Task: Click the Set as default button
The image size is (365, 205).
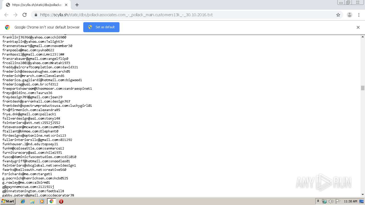Action: 101,27
